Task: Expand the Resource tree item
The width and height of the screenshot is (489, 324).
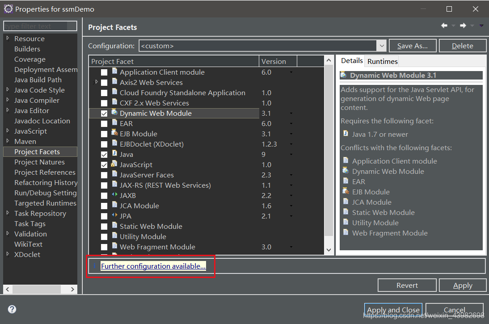Action: click(8, 38)
